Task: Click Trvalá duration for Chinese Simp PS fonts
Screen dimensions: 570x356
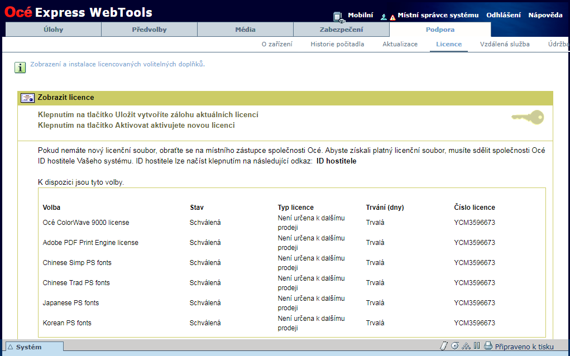Action: coord(375,262)
